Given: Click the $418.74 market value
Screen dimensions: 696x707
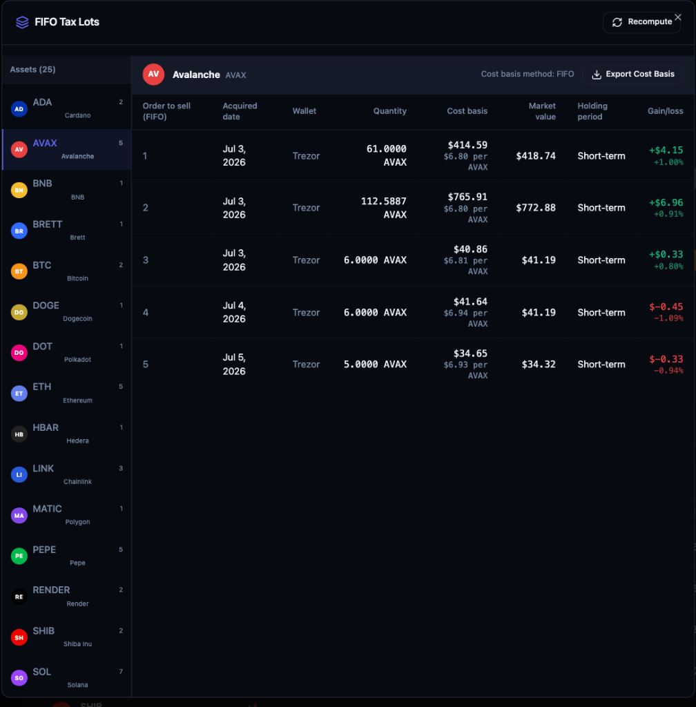Looking at the screenshot, I should point(536,156).
